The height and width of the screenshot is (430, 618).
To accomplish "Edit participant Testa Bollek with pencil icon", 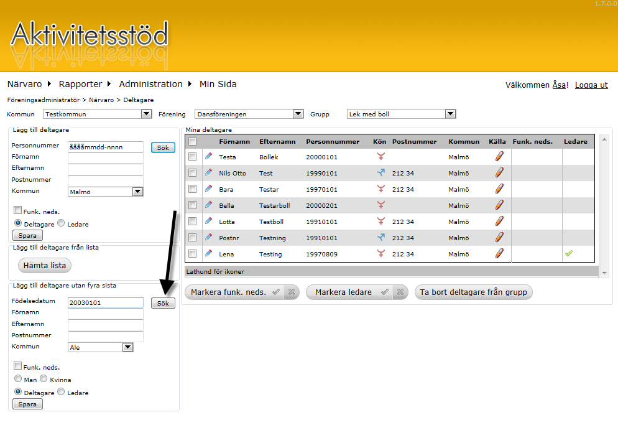I will pos(208,156).
